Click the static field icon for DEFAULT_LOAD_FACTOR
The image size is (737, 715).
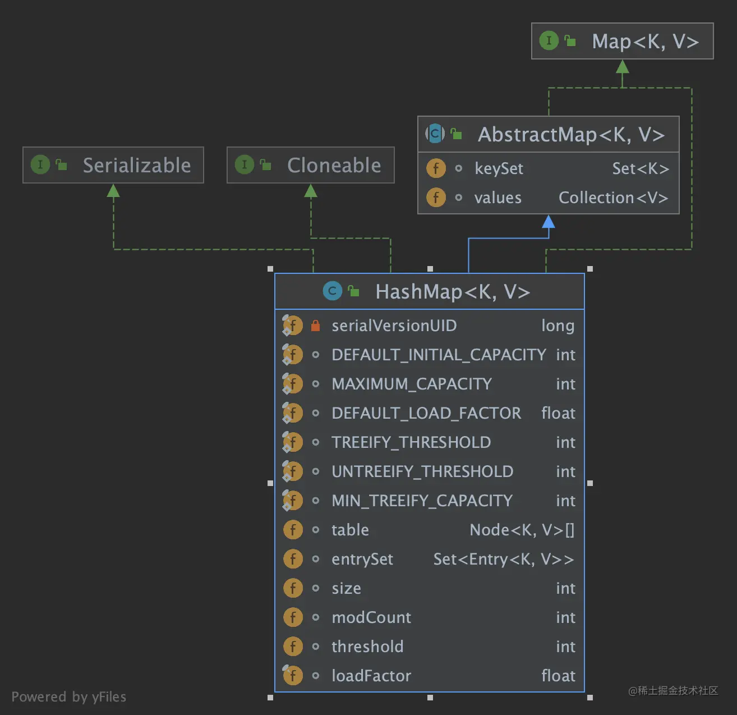(292, 413)
